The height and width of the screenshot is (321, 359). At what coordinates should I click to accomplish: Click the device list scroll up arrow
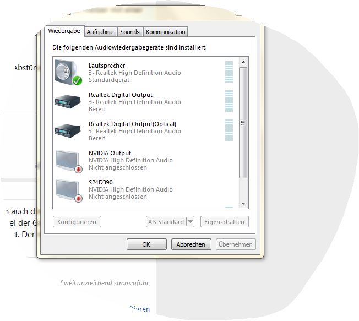243,62
